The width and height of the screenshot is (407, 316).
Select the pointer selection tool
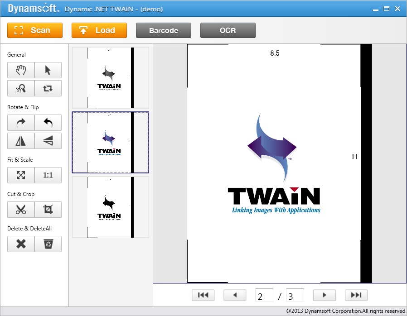tap(48, 70)
